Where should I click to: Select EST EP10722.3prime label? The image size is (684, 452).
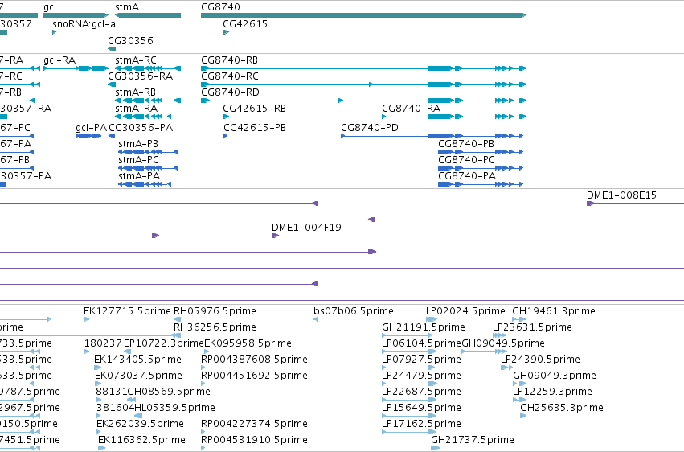[164, 343]
